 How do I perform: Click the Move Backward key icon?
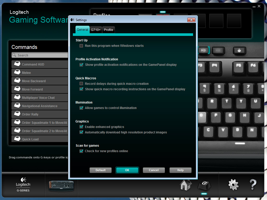(17, 81)
